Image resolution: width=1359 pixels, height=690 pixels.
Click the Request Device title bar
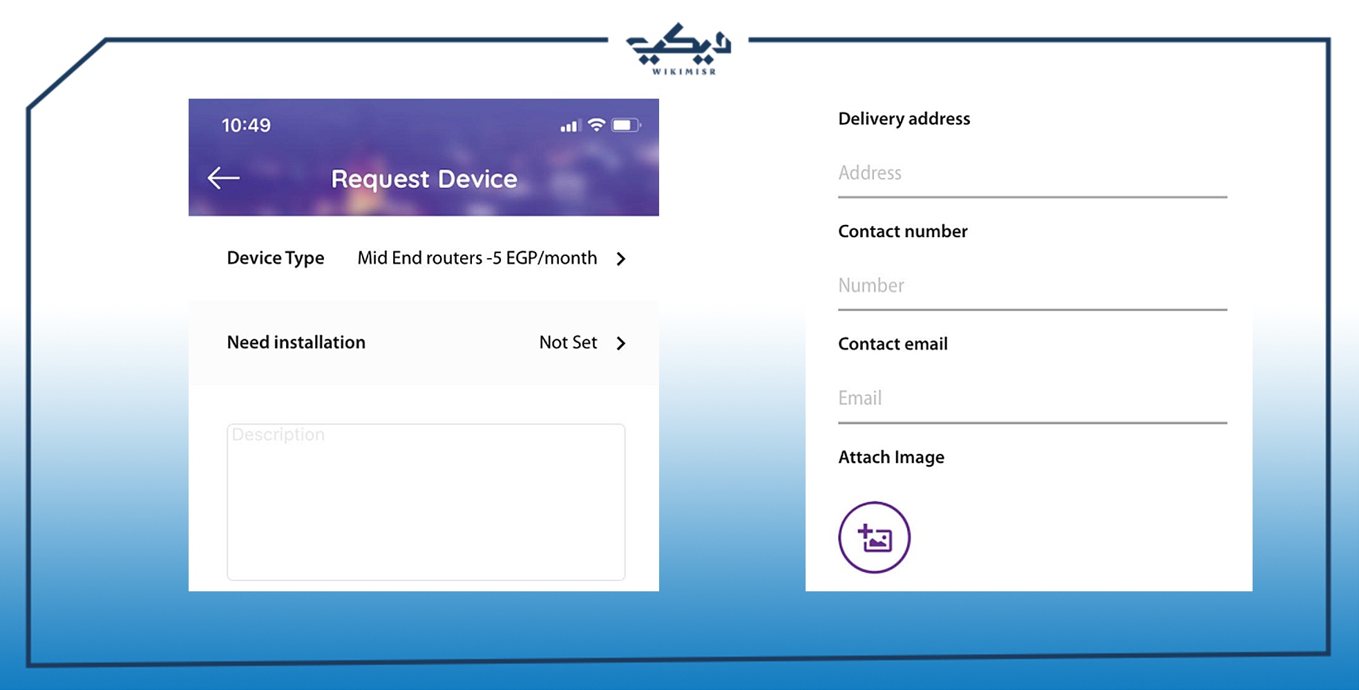pyautogui.click(x=424, y=178)
